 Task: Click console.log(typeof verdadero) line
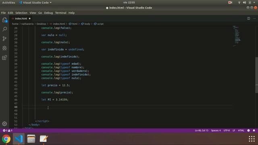point(65,71)
